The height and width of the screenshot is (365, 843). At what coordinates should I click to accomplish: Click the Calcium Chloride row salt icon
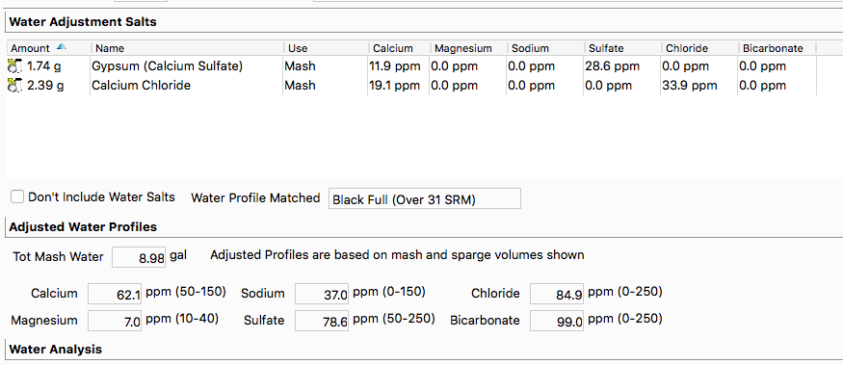14,86
